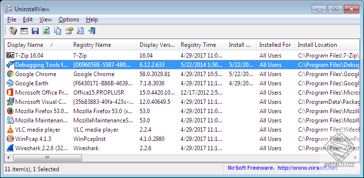
Task: Click the Uninstall (recycle bin) toolbar icon
Action: click(13, 31)
